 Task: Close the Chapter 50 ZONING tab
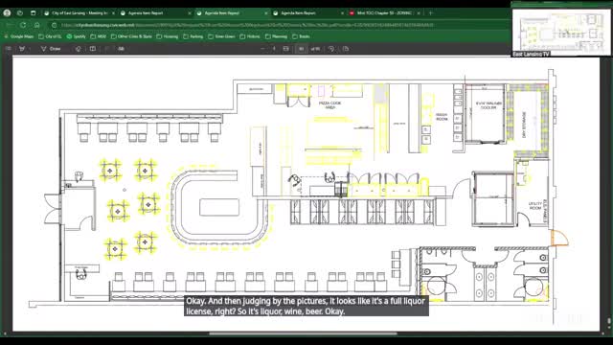pos(419,12)
